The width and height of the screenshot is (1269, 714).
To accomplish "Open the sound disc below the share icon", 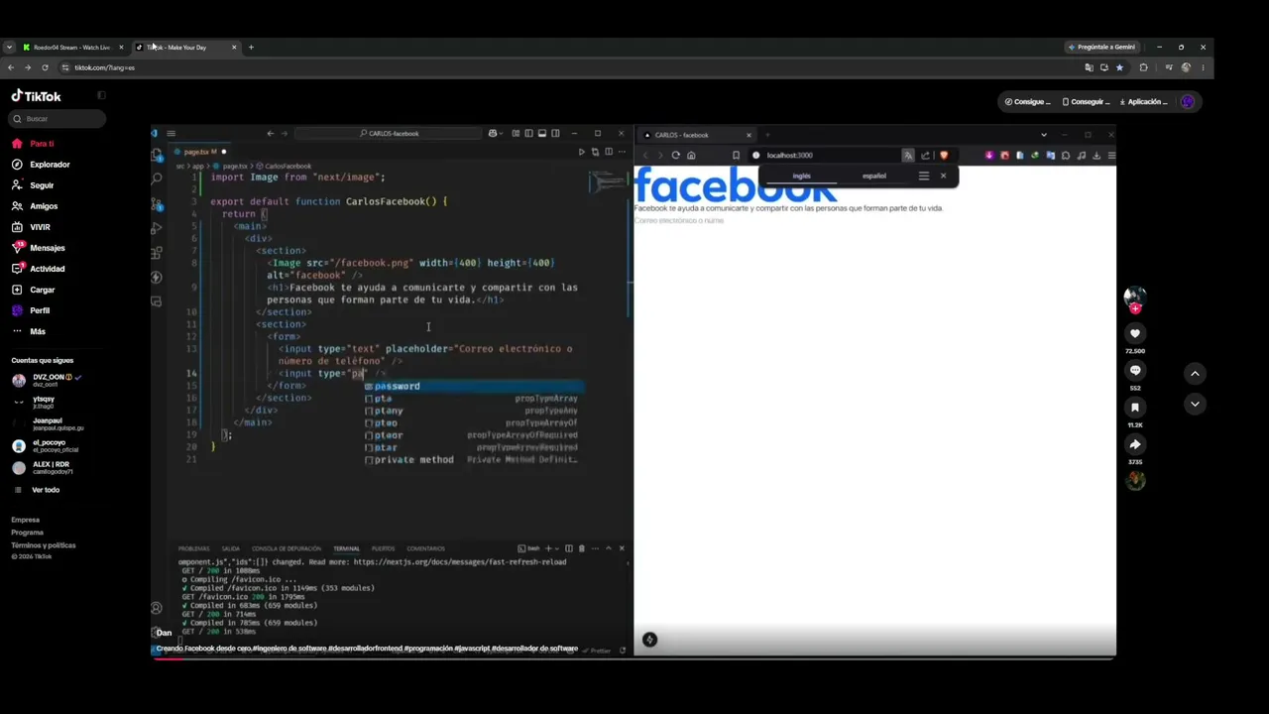I will 1135,481.
